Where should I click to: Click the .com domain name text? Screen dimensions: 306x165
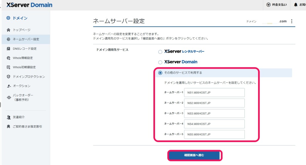(283, 21)
